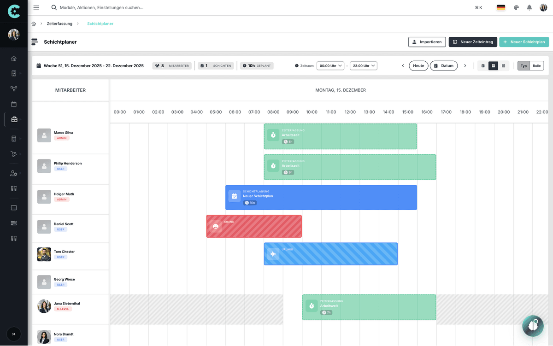Open the 23:00 Uhr time dropdown
This screenshot has width=553, height=346.
[364, 65]
